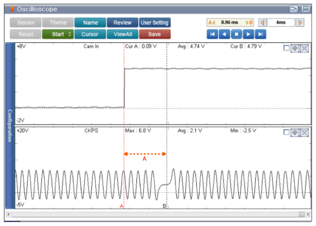Click the Reset button
Screen dimensions: 316x226
coord(26,34)
